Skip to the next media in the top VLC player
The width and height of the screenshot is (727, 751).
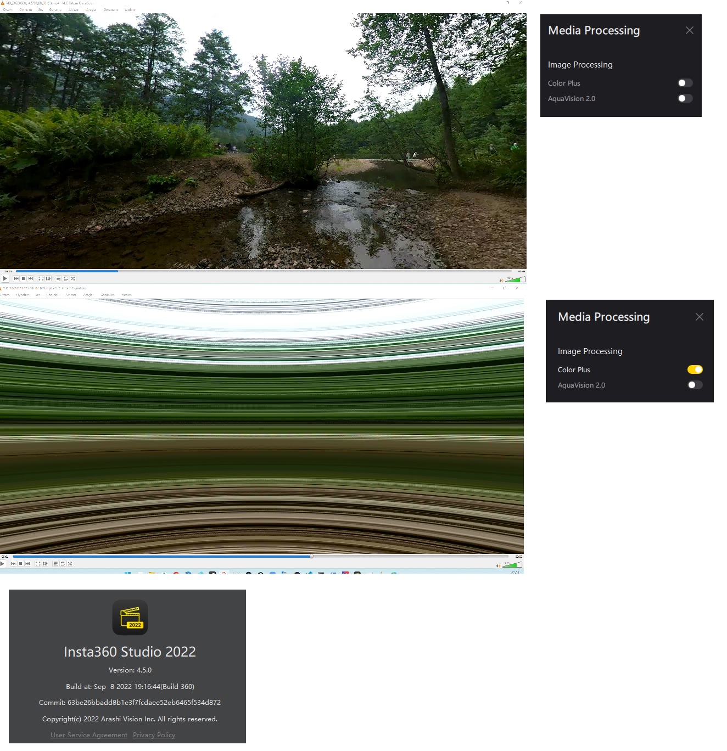click(x=31, y=278)
